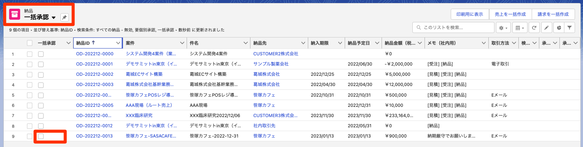
Task: Click the XXX臨床研究2022/12/06 件名 cell
Action: (x=215, y=116)
